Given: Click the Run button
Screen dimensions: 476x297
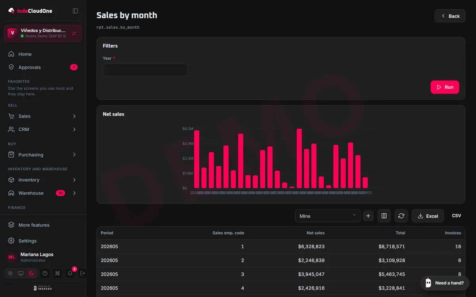Looking at the screenshot, I should (x=445, y=87).
